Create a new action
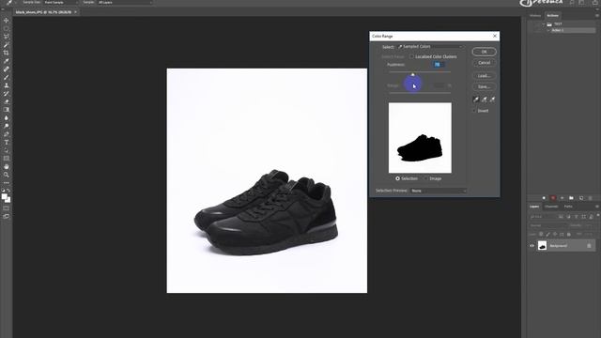Viewport: 601px width, 338px height. tap(581, 198)
